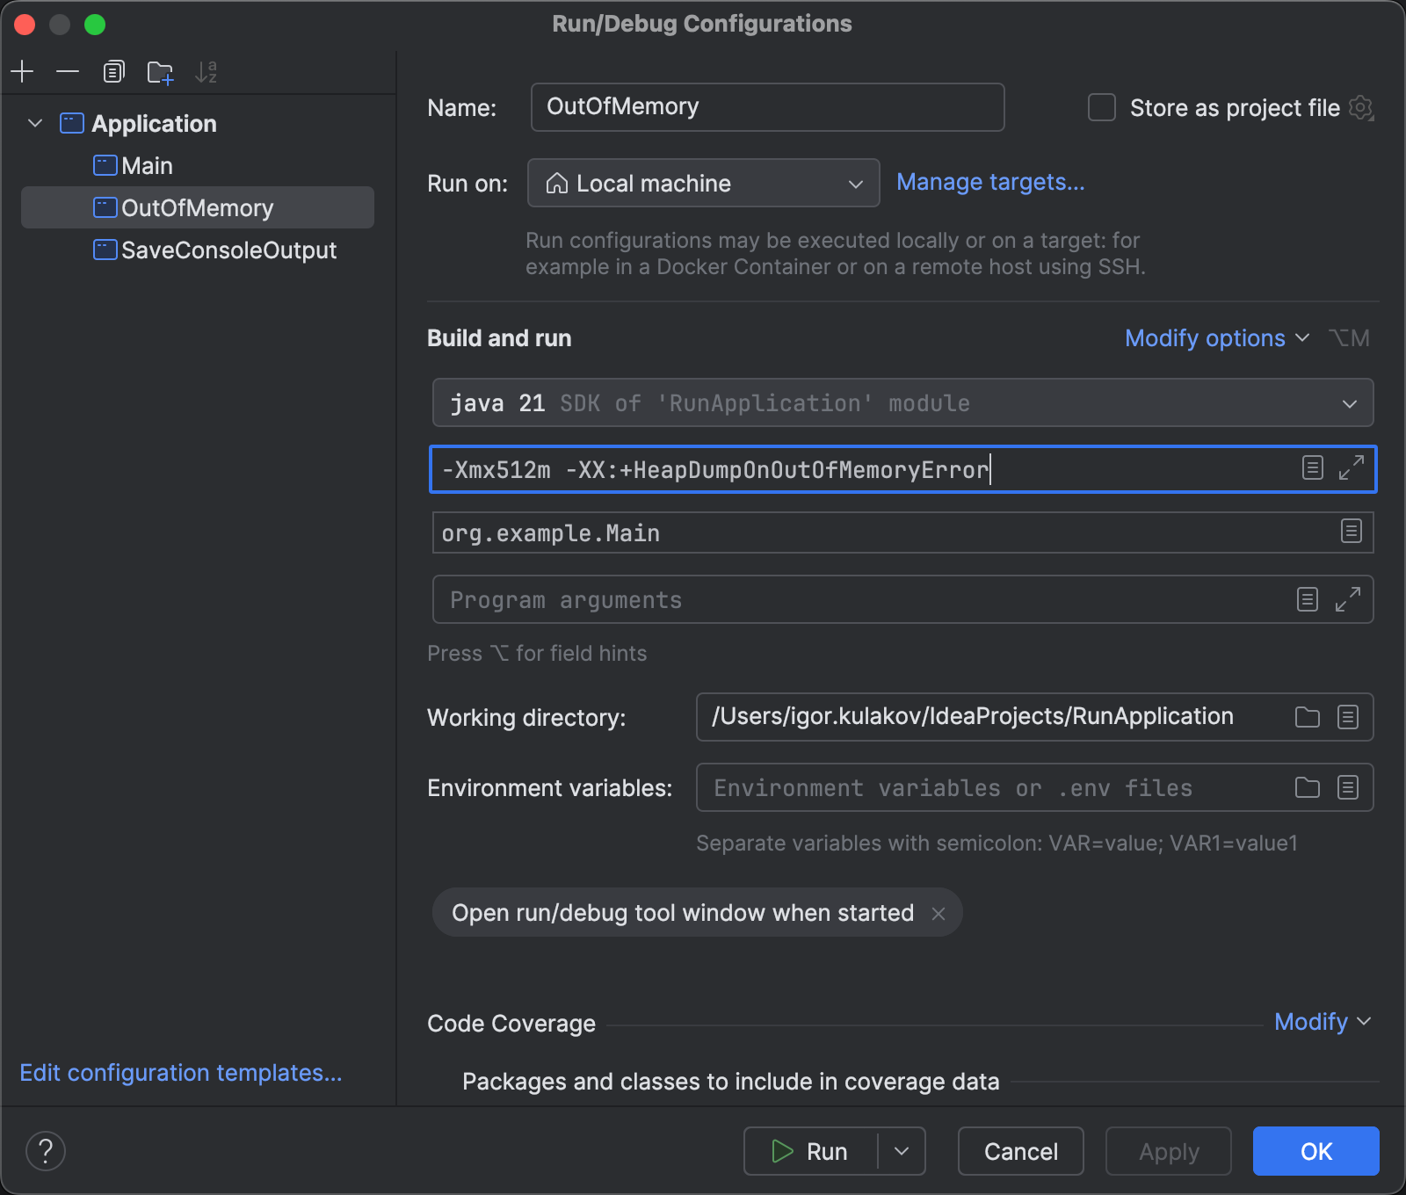Screen dimensions: 1406x1195
Task: Click the Remove Configuration minus icon
Action: click(x=68, y=71)
